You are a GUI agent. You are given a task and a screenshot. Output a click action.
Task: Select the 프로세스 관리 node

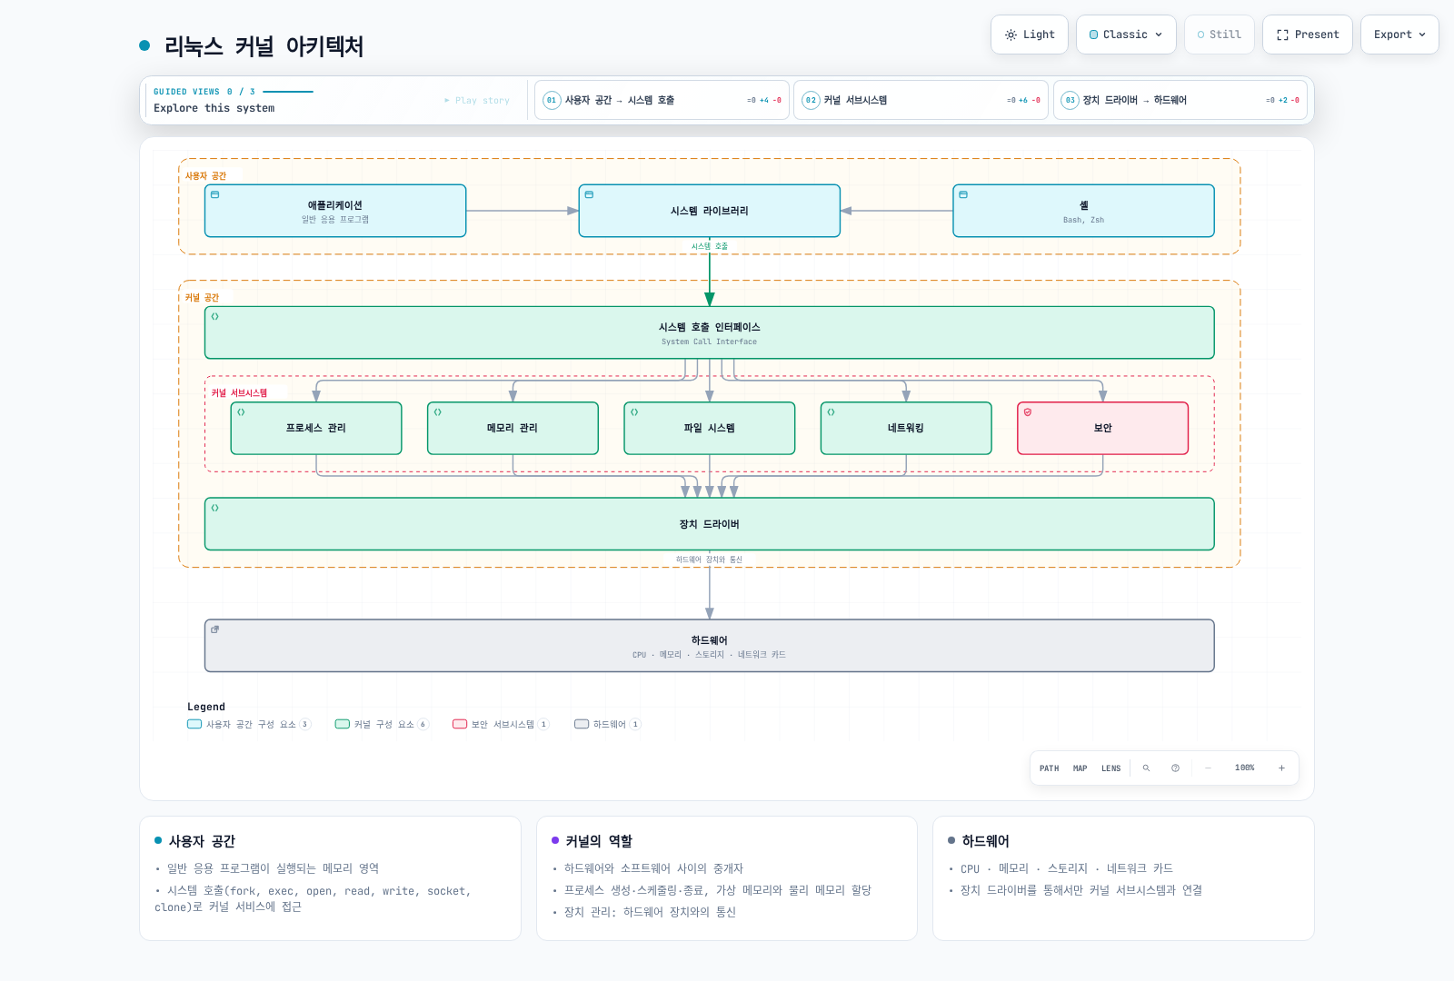click(x=316, y=428)
